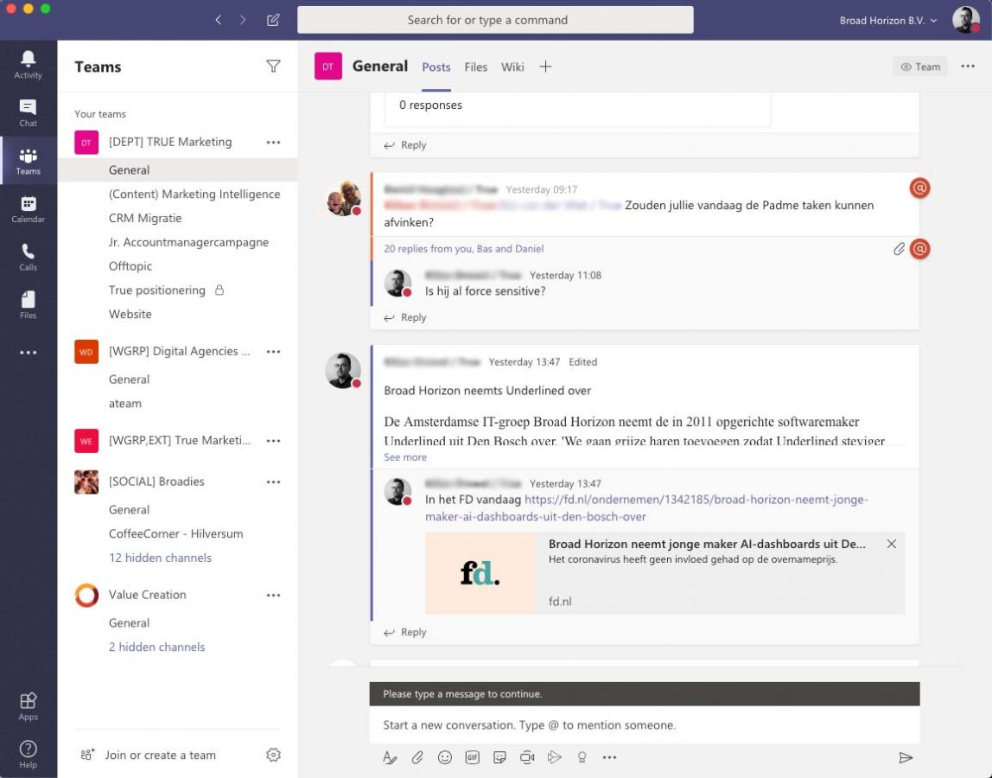
Task: Reply under the 0 responses card
Action: point(405,145)
